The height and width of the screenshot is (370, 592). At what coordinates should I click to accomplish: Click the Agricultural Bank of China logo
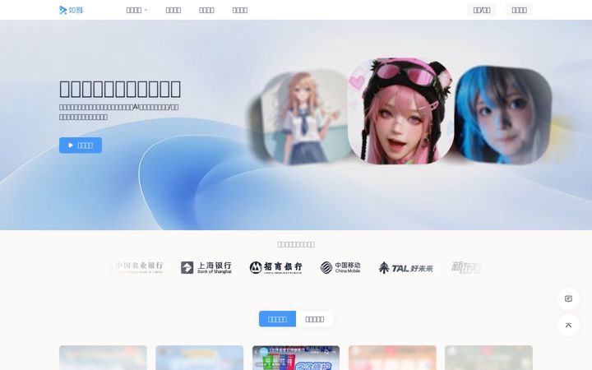click(136, 268)
